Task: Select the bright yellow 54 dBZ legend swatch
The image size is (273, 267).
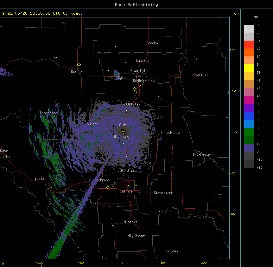Action: click(x=249, y=68)
